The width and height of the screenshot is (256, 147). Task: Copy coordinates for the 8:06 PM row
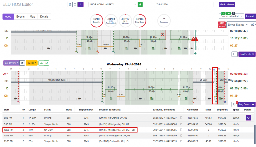[181, 124]
